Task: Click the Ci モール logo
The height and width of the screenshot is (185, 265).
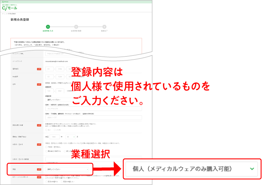Action: coord(10,8)
